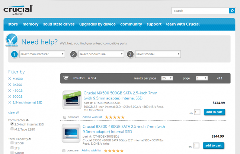Open the memory menu
The height and width of the screenshot is (154, 240).
point(31,24)
